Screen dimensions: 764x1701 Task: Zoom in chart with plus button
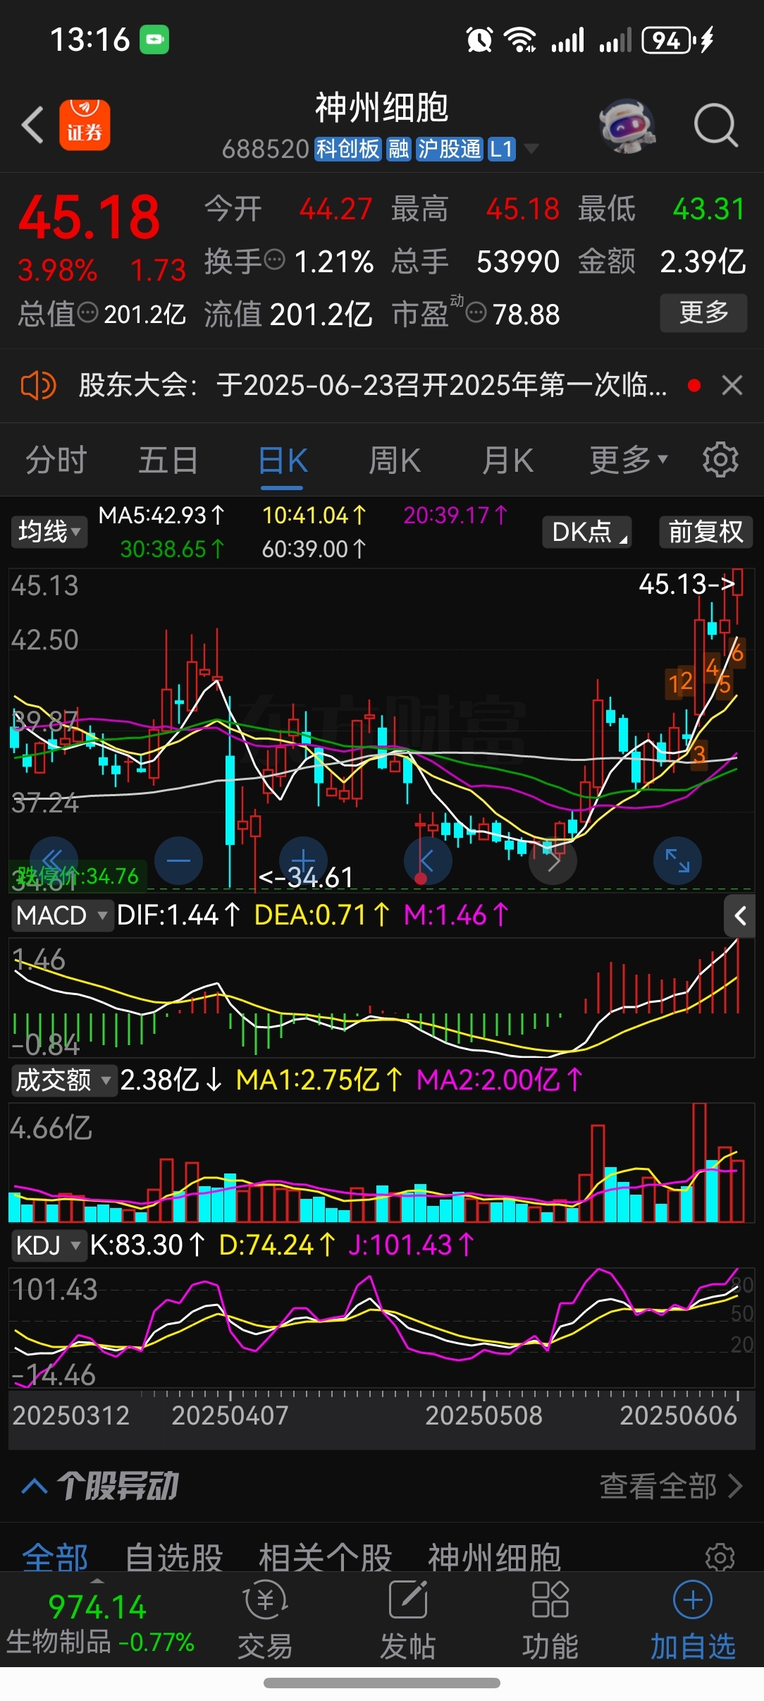304,860
